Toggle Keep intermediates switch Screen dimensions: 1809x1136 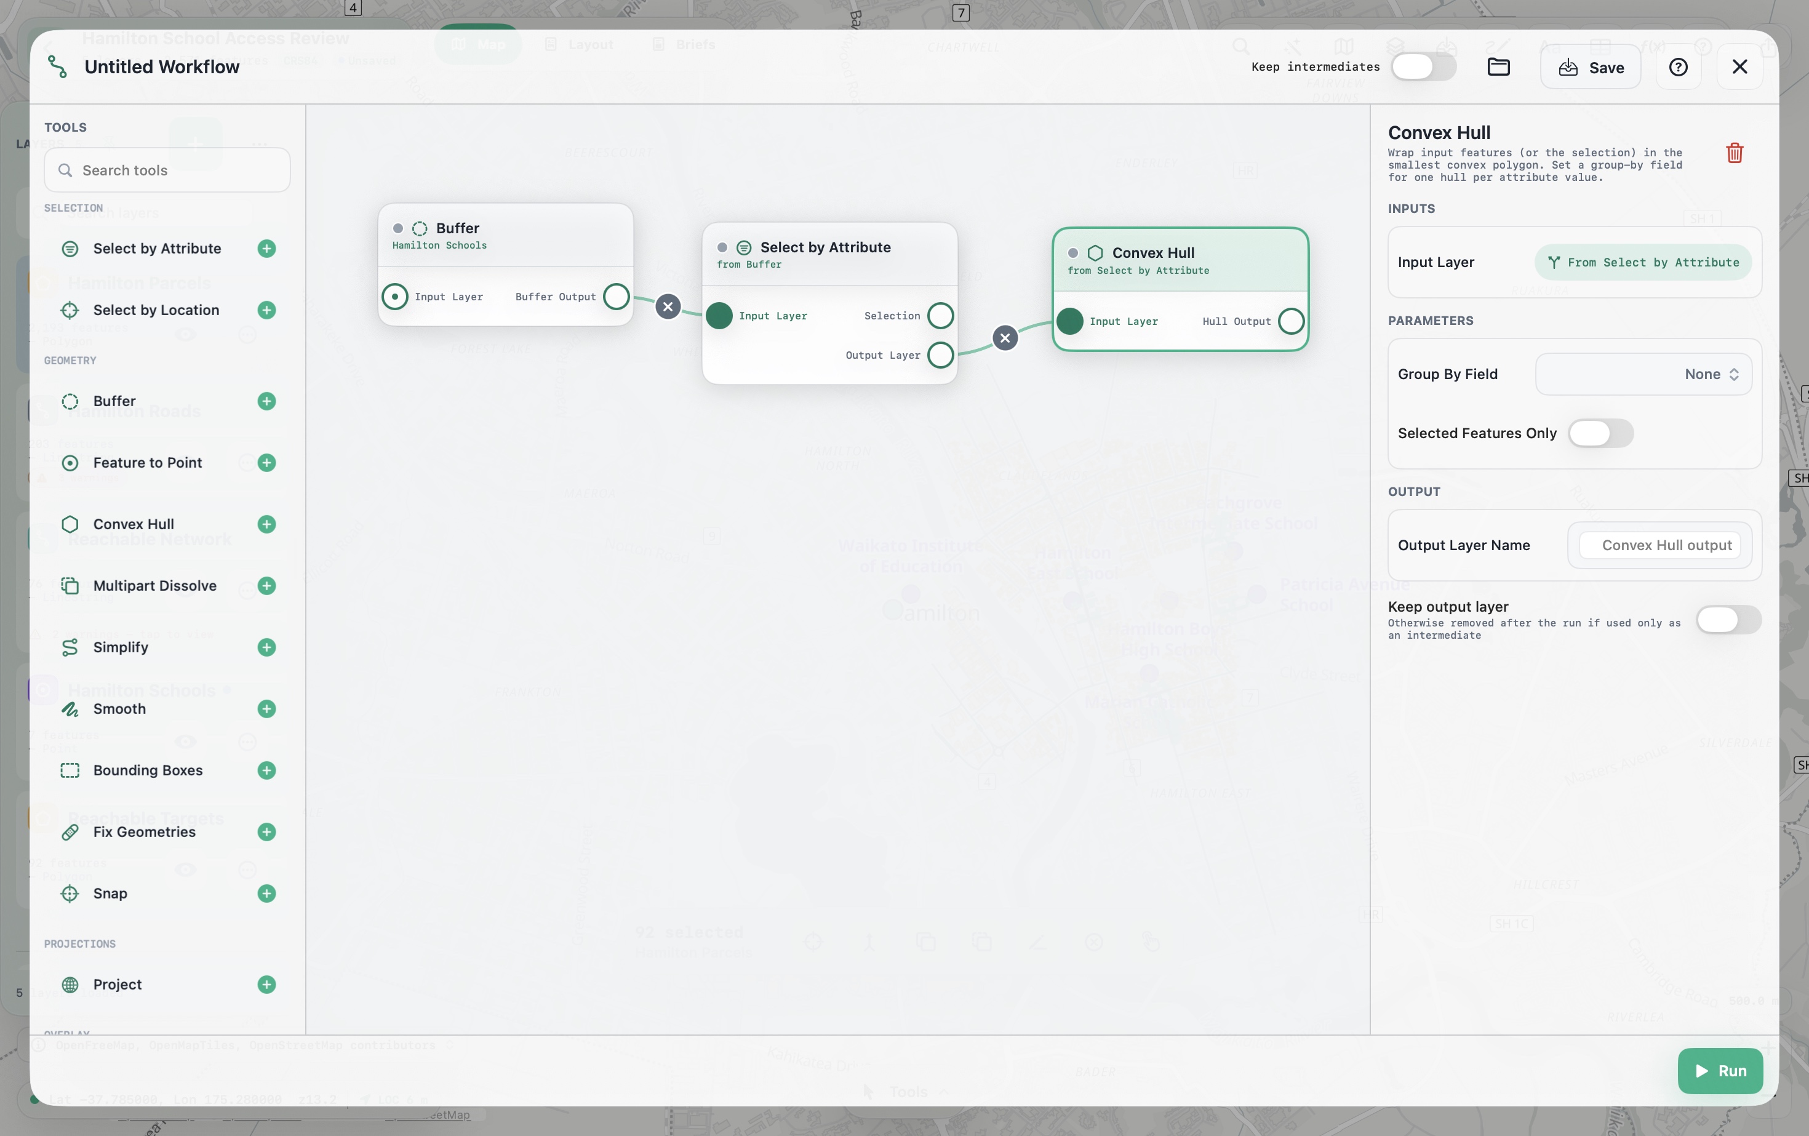click(x=1424, y=67)
